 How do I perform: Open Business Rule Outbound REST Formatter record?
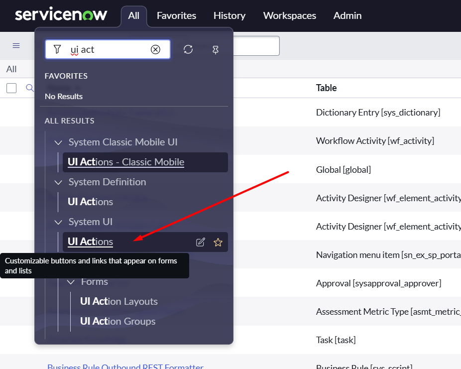click(125, 366)
